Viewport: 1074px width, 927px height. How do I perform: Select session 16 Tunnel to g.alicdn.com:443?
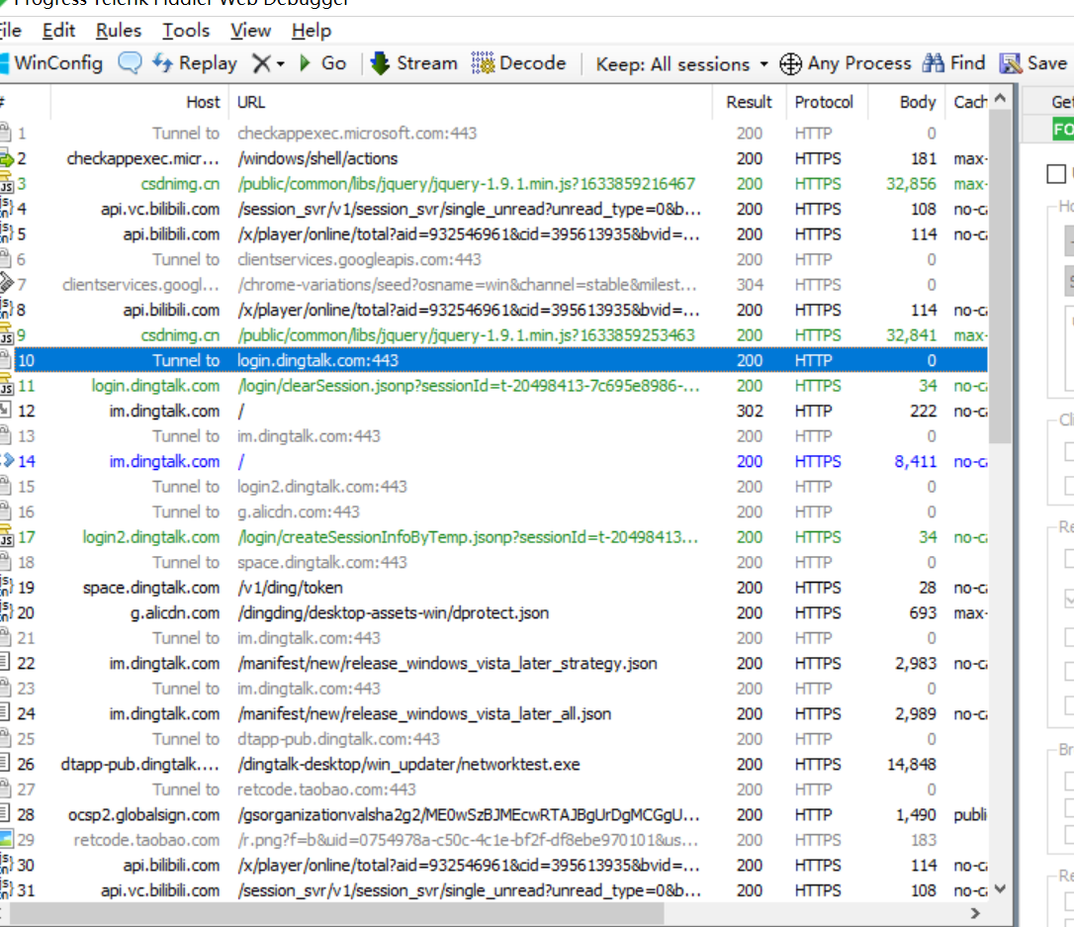[x=493, y=511]
